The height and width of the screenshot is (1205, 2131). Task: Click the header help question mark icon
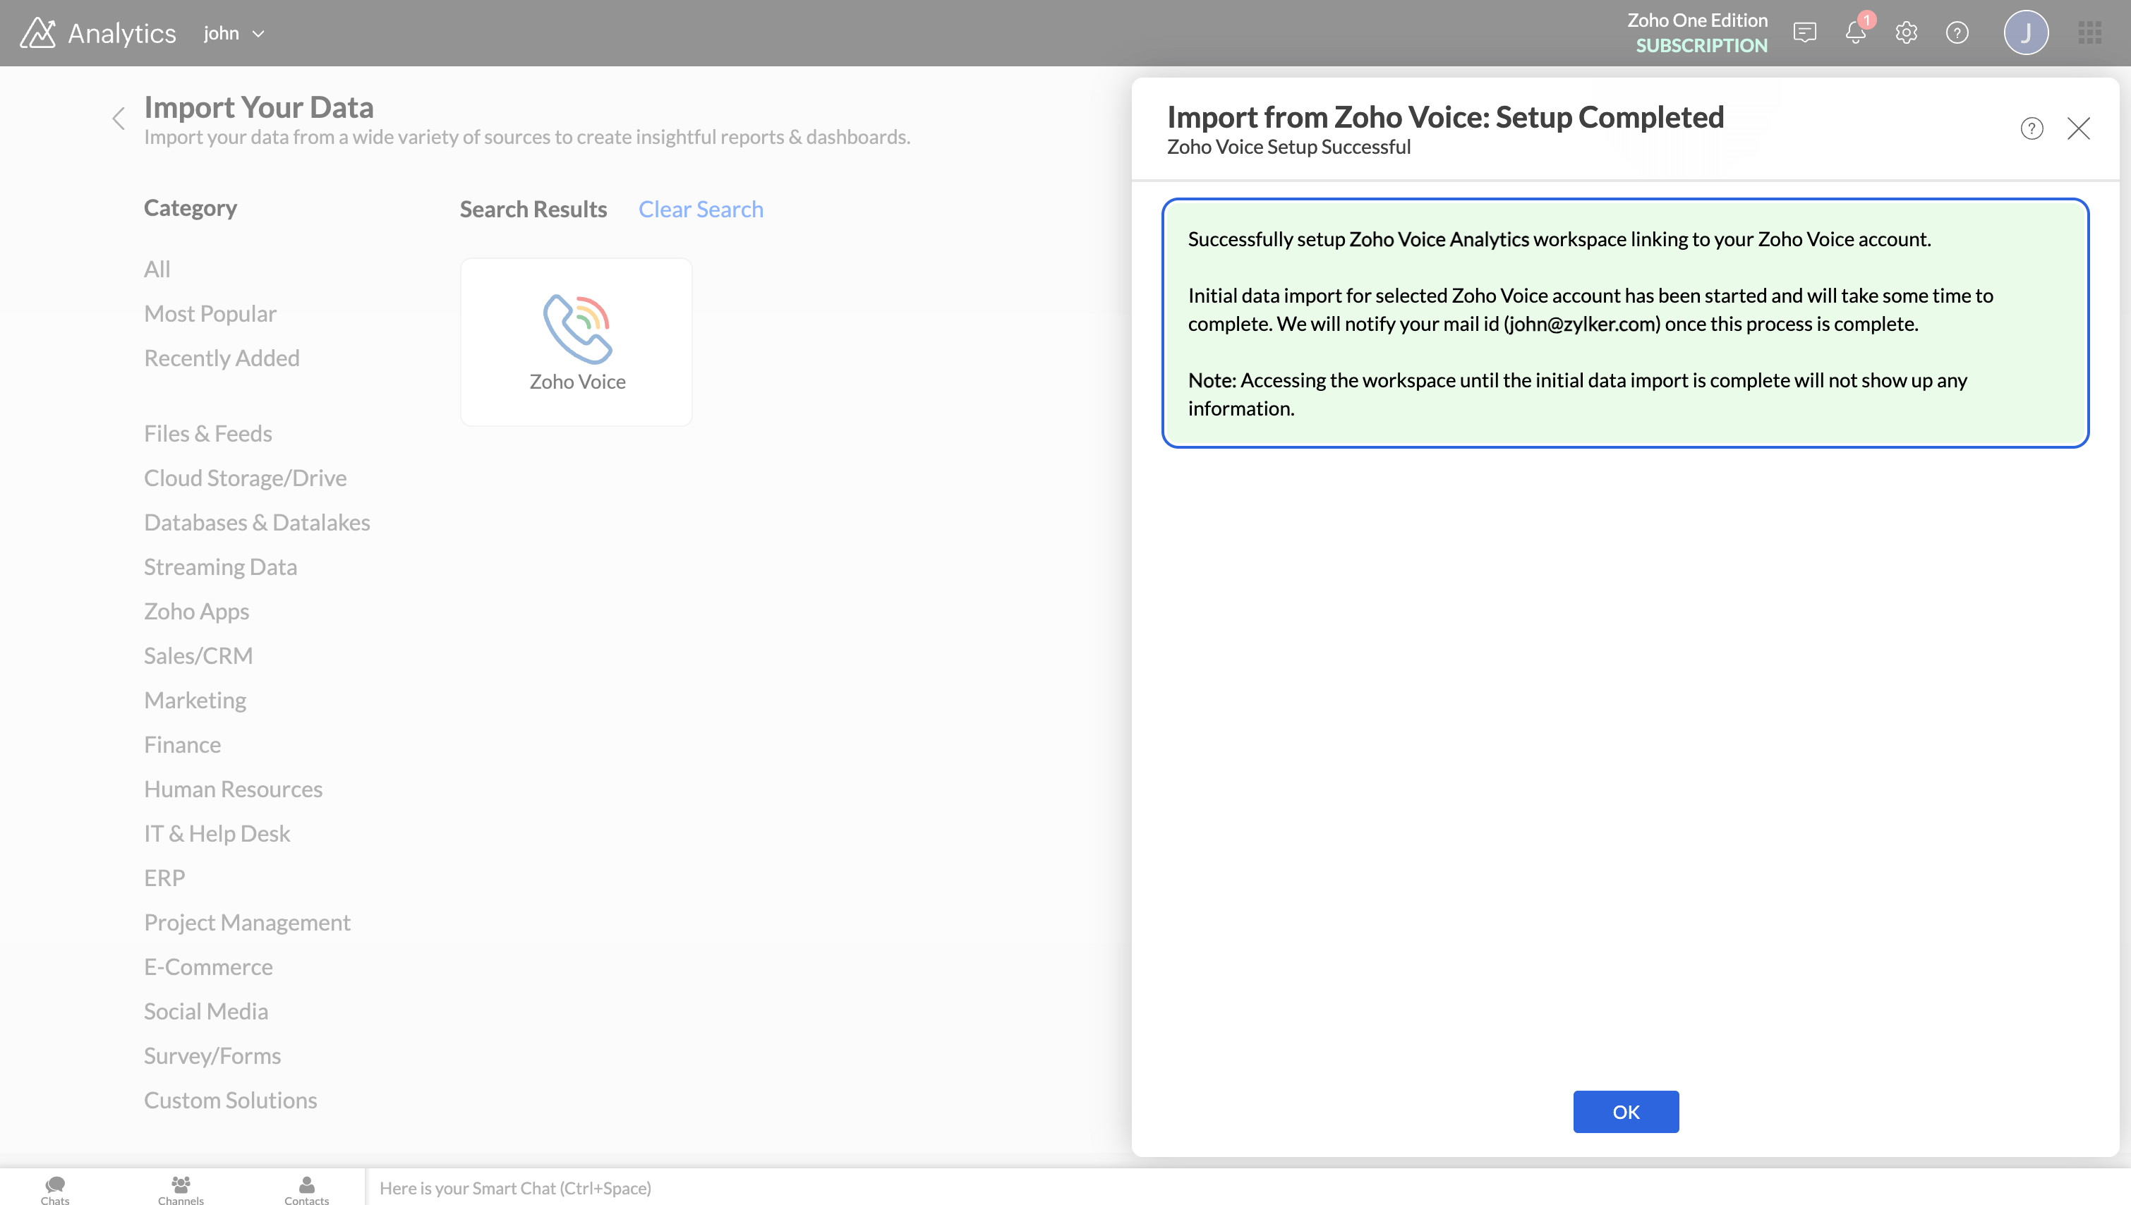coord(1957,33)
